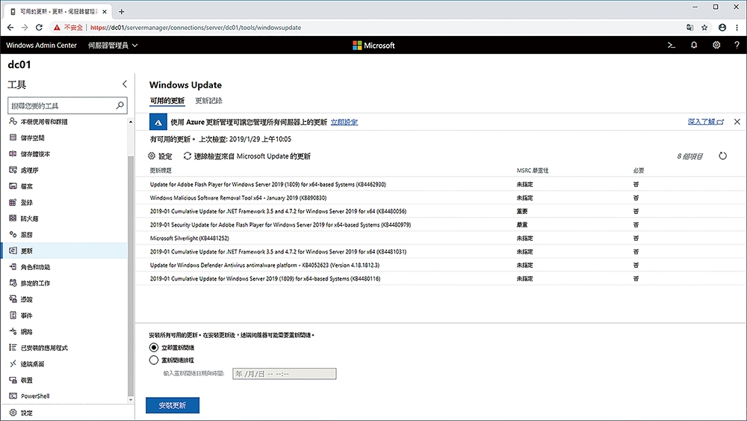The image size is (747, 421).
Task: Open Windows Admin Center settings gear in header
Action: coord(716,46)
